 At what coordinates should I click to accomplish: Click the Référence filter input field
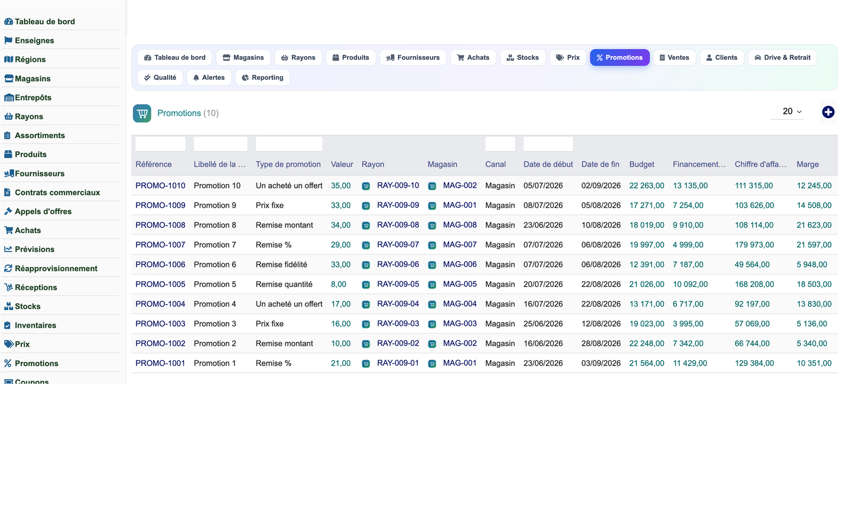[x=160, y=144]
